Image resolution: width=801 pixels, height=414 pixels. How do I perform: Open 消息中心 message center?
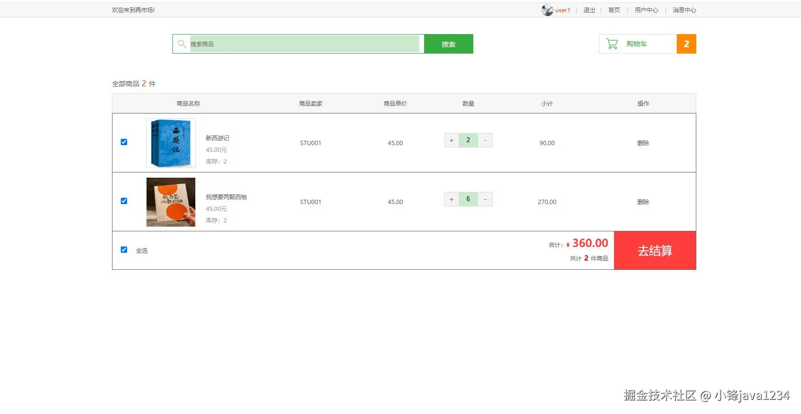(x=684, y=10)
